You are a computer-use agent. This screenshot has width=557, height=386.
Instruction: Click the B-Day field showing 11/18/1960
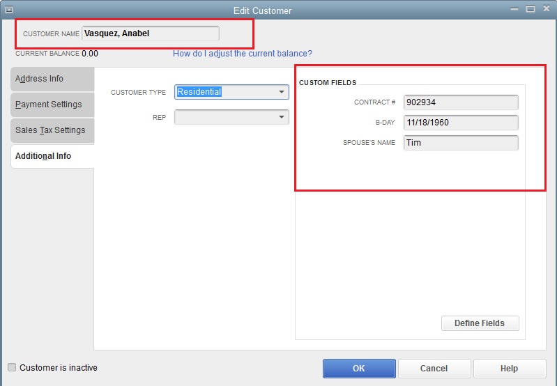point(461,123)
